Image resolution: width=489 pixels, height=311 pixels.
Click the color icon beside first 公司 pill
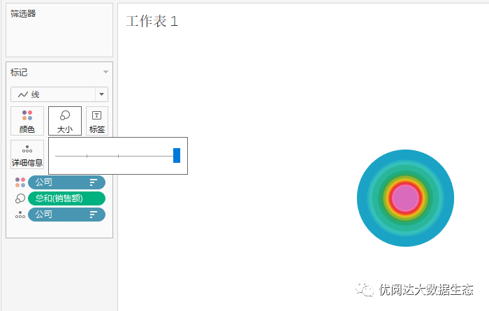click(20, 182)
